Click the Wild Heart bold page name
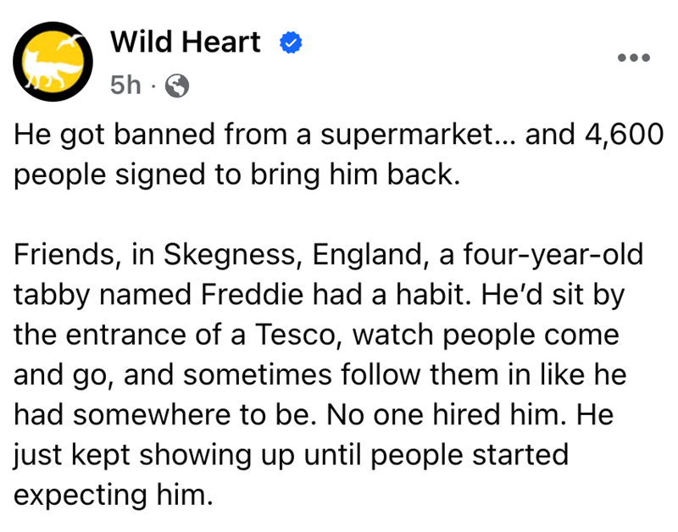 [186, 42]
